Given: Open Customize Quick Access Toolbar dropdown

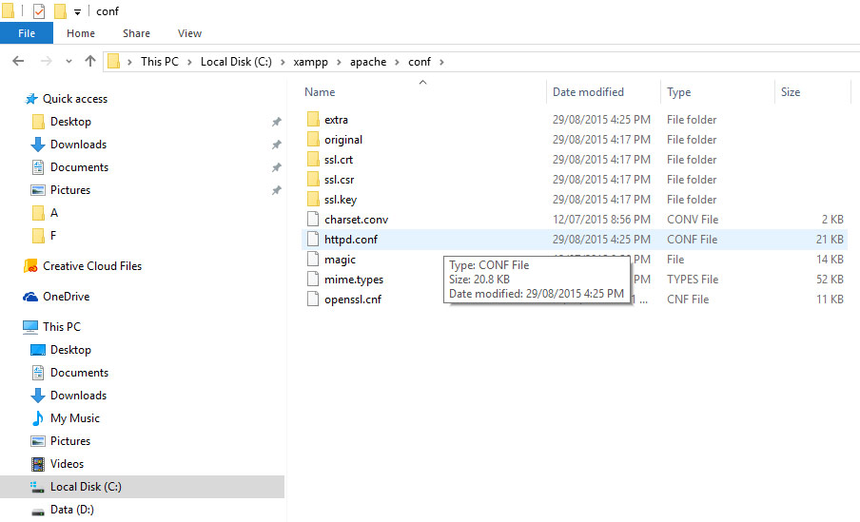Looking at the screenshot, I should [77, 12].
